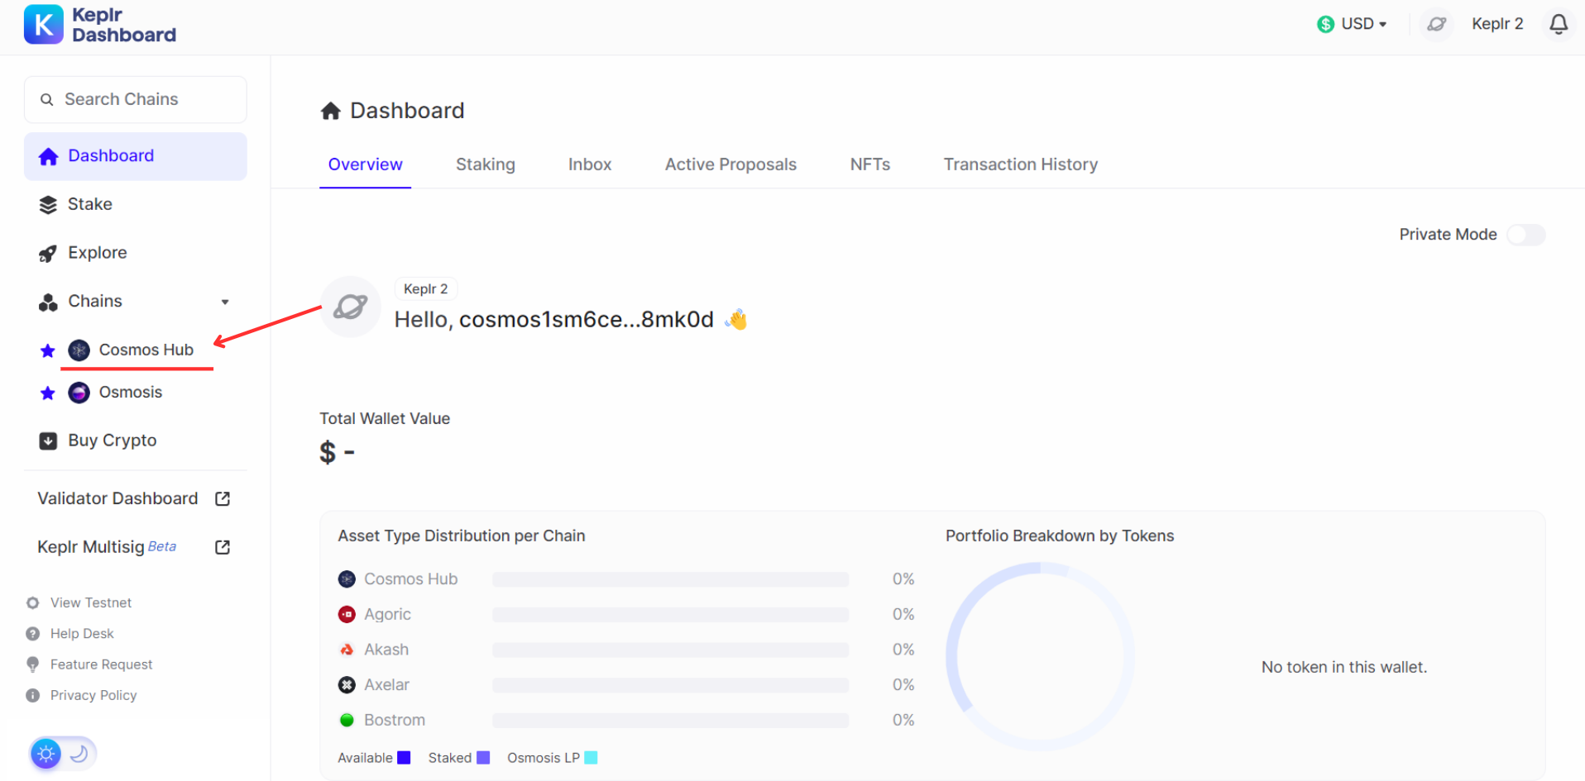Click the Staked legend color swatch
Screen dimensions: 1585x781
click(x=483, y=758)
